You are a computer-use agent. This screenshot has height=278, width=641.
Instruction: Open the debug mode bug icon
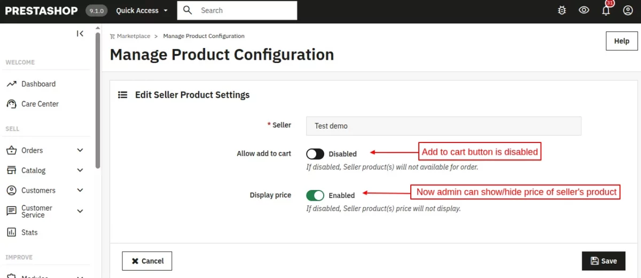(561, 10)
